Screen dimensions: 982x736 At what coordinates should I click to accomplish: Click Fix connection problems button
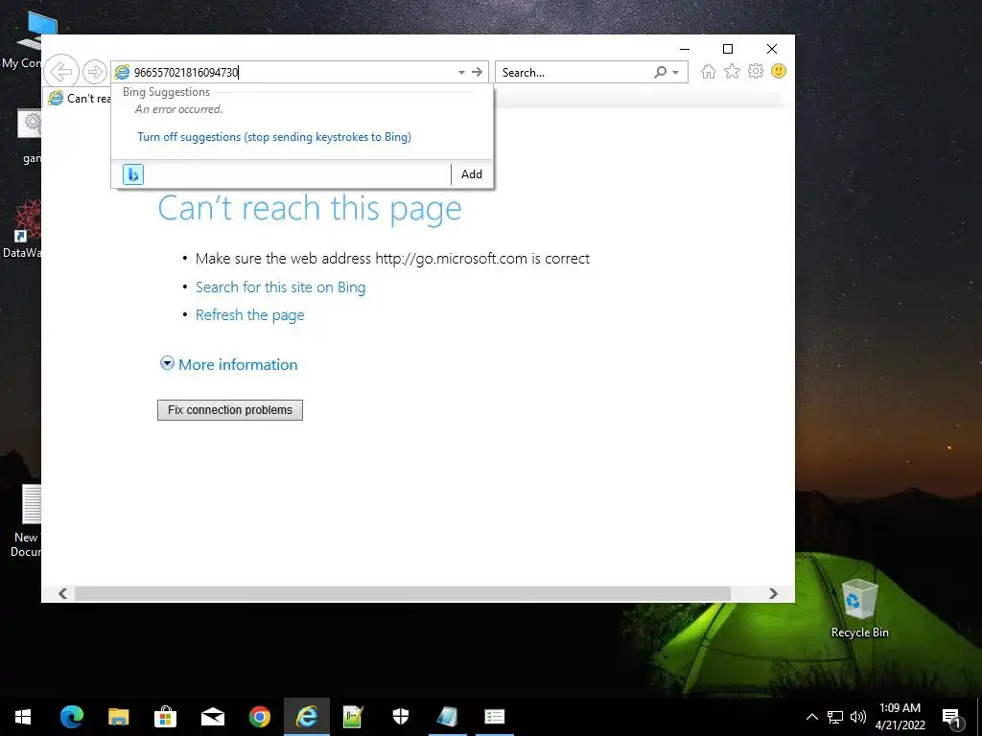pos(230,410)
